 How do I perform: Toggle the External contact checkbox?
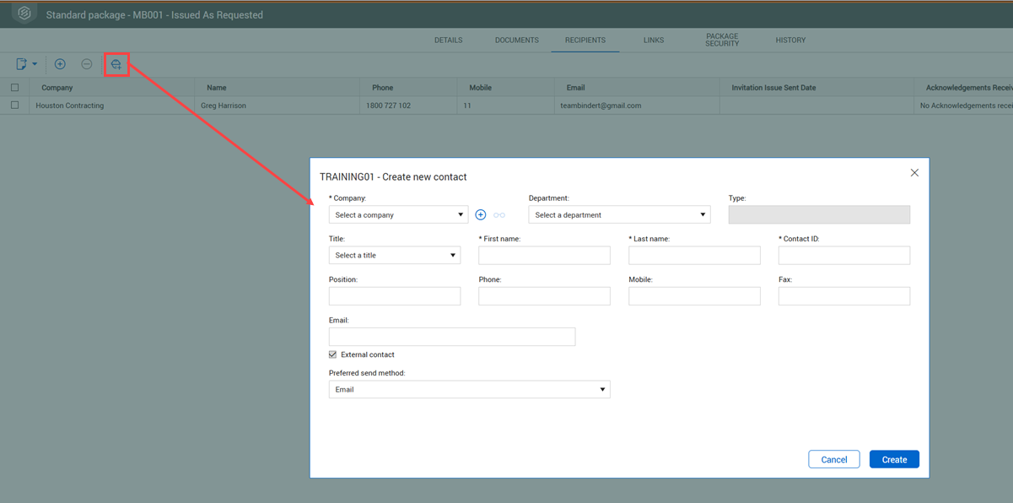pos(333,354)
